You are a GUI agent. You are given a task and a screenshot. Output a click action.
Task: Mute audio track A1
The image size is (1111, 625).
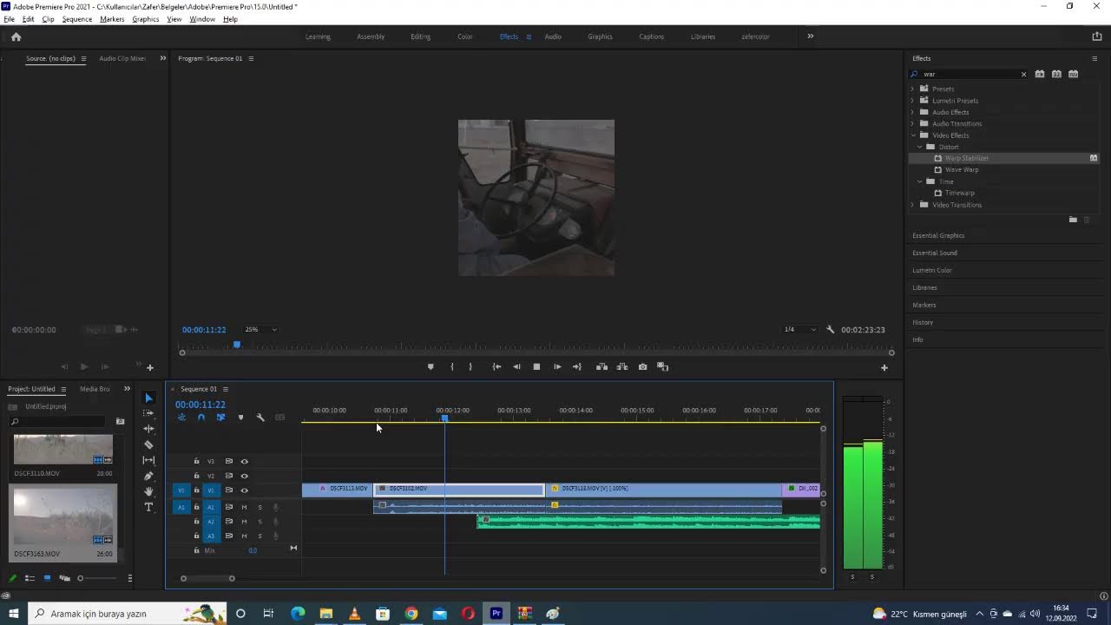coord(244,507)
